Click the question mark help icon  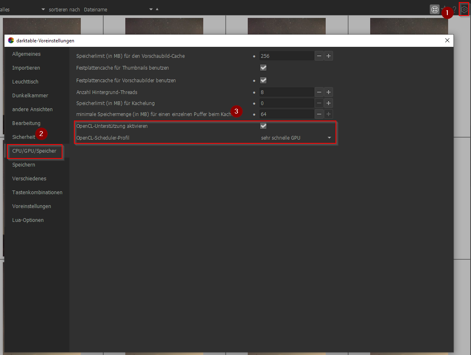[x=455, y=10]
